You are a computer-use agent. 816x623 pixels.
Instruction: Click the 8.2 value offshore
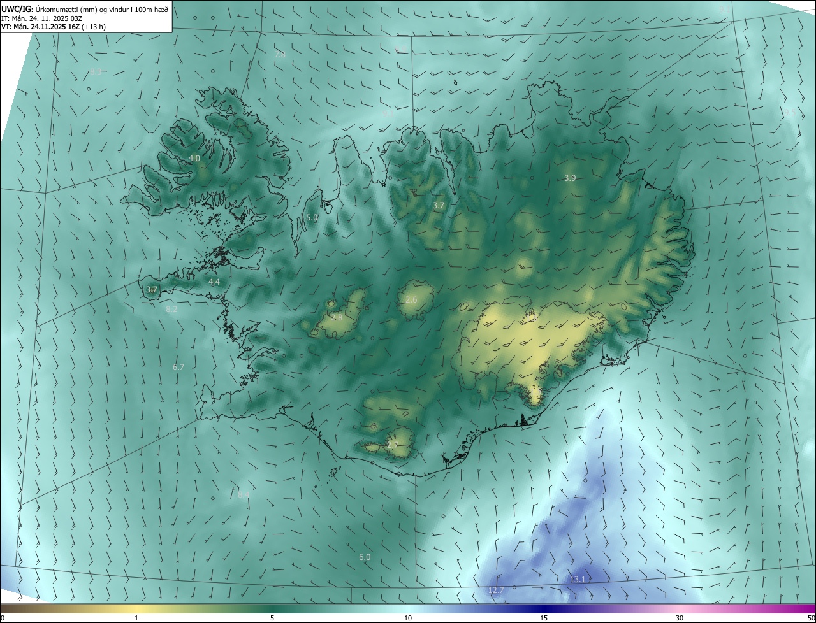pyautogui.click(x=171, y=309)
